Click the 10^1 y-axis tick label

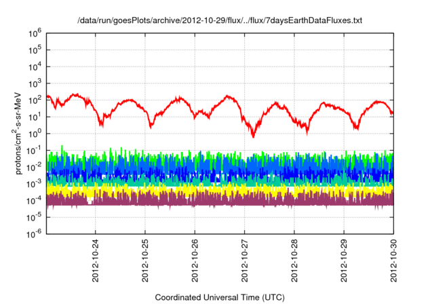[35, 117]
